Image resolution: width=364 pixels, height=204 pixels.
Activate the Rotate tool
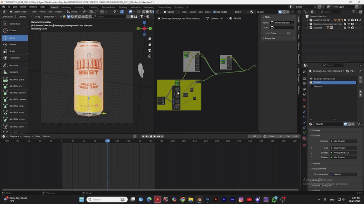pos(14,44)
